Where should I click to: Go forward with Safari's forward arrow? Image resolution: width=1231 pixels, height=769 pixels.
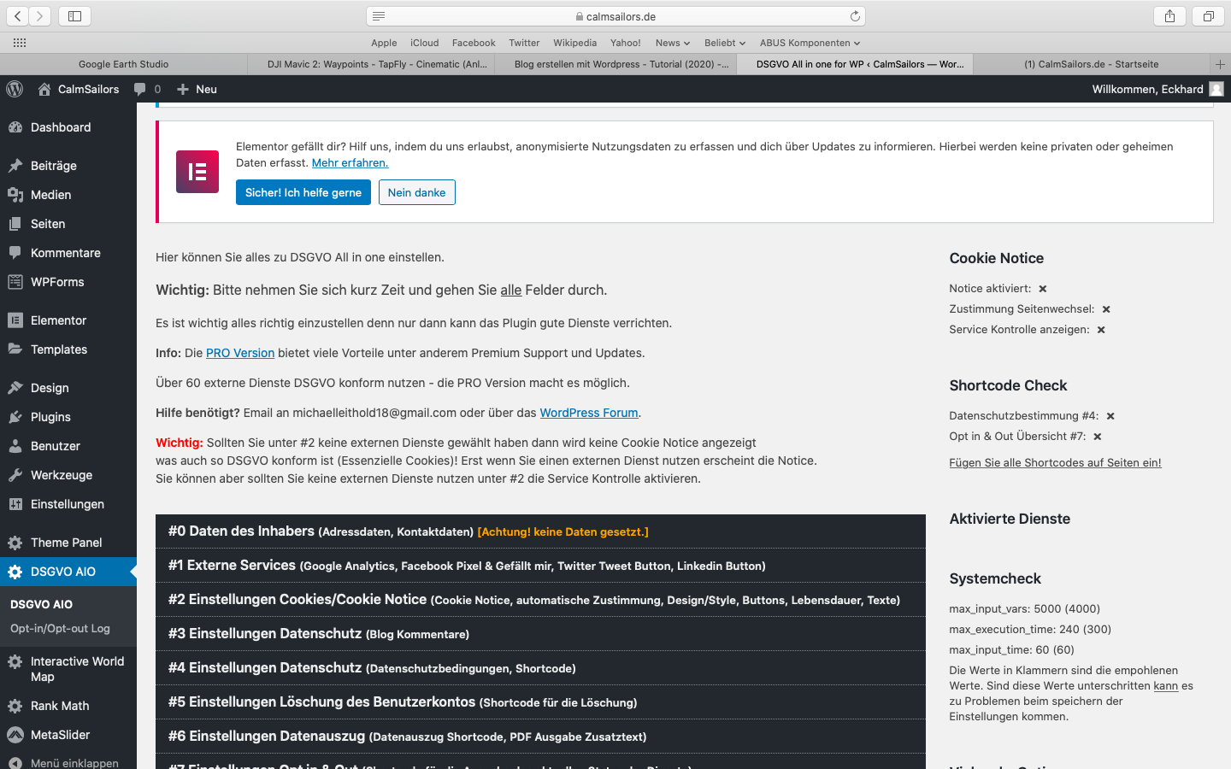pos(40,15)
